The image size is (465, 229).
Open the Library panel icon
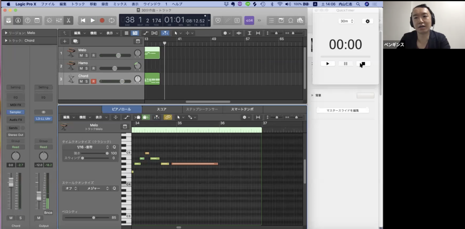tap(8, 20)
